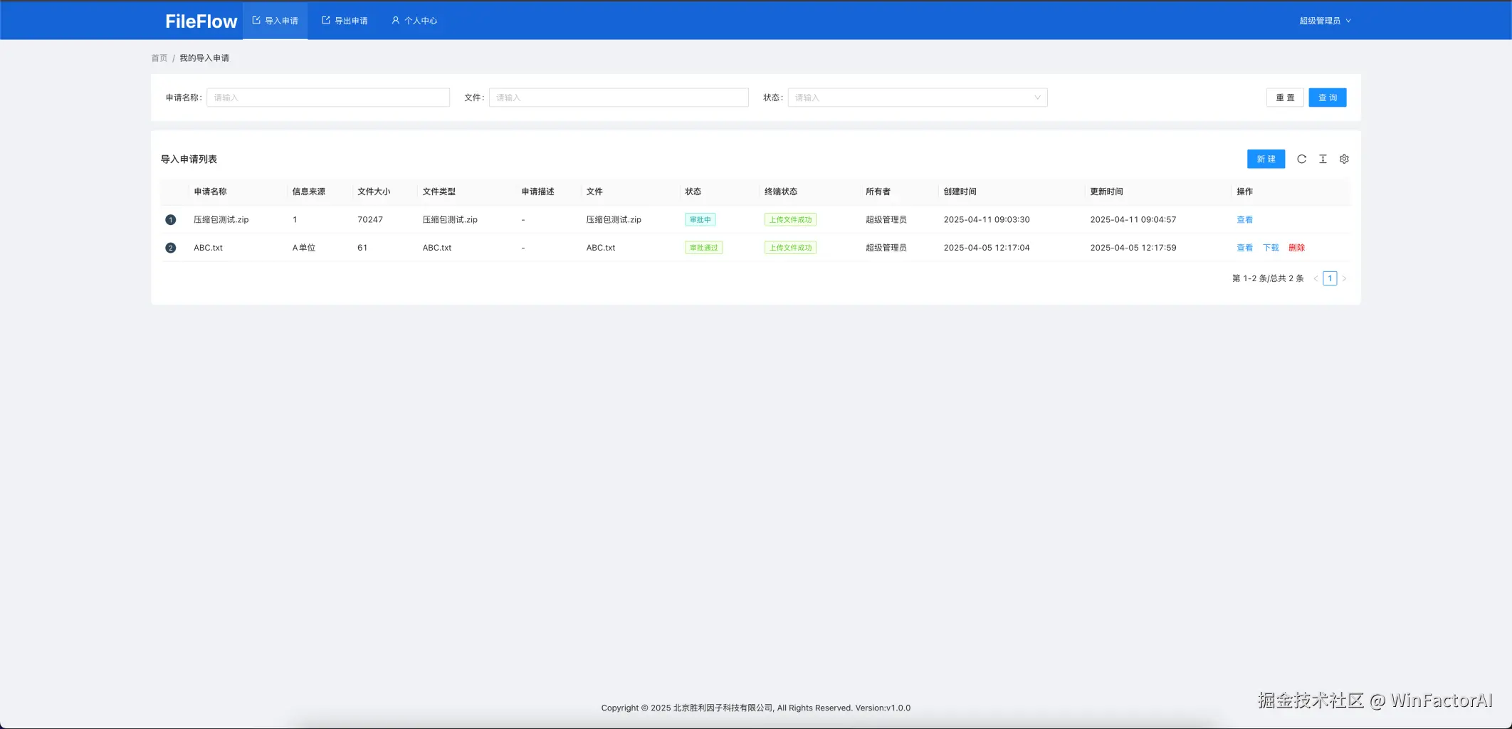Click the 重置 button
Image resolution: width=1512 pixels, height=729 pixels.
1285,98
